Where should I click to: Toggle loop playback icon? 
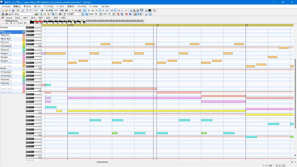[x=84, y=11]
